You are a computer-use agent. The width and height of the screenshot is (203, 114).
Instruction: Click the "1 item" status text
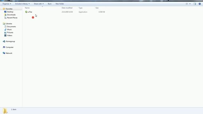click(x=14, y=110)
